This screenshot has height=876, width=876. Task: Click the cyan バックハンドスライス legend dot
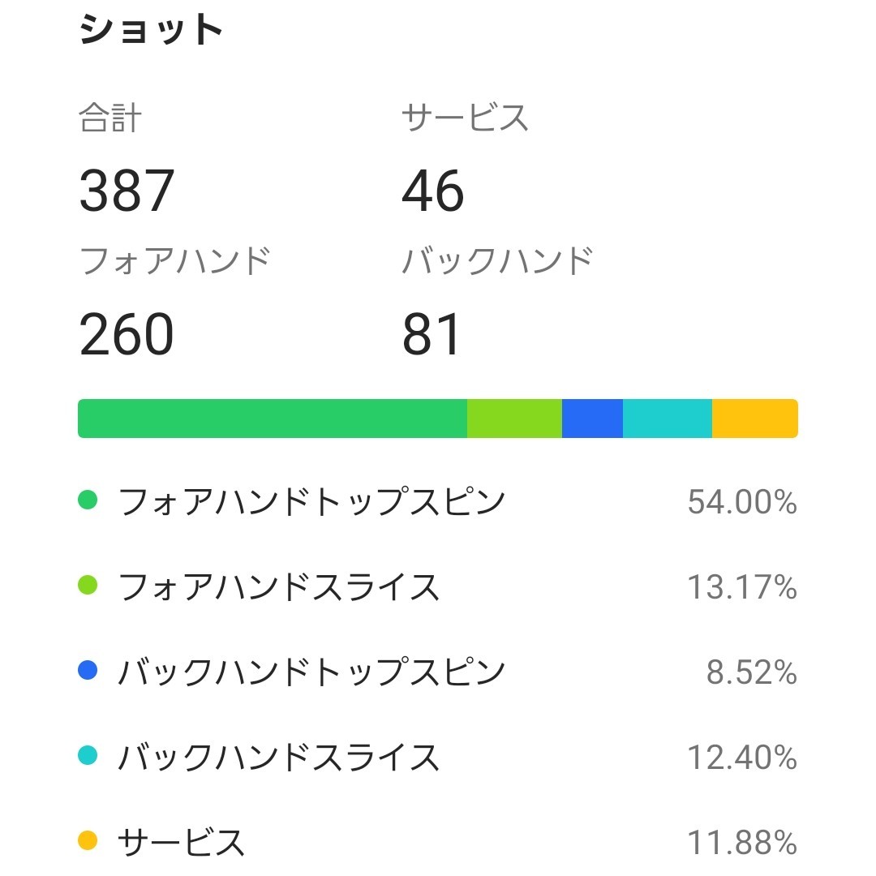pos(88,756)
